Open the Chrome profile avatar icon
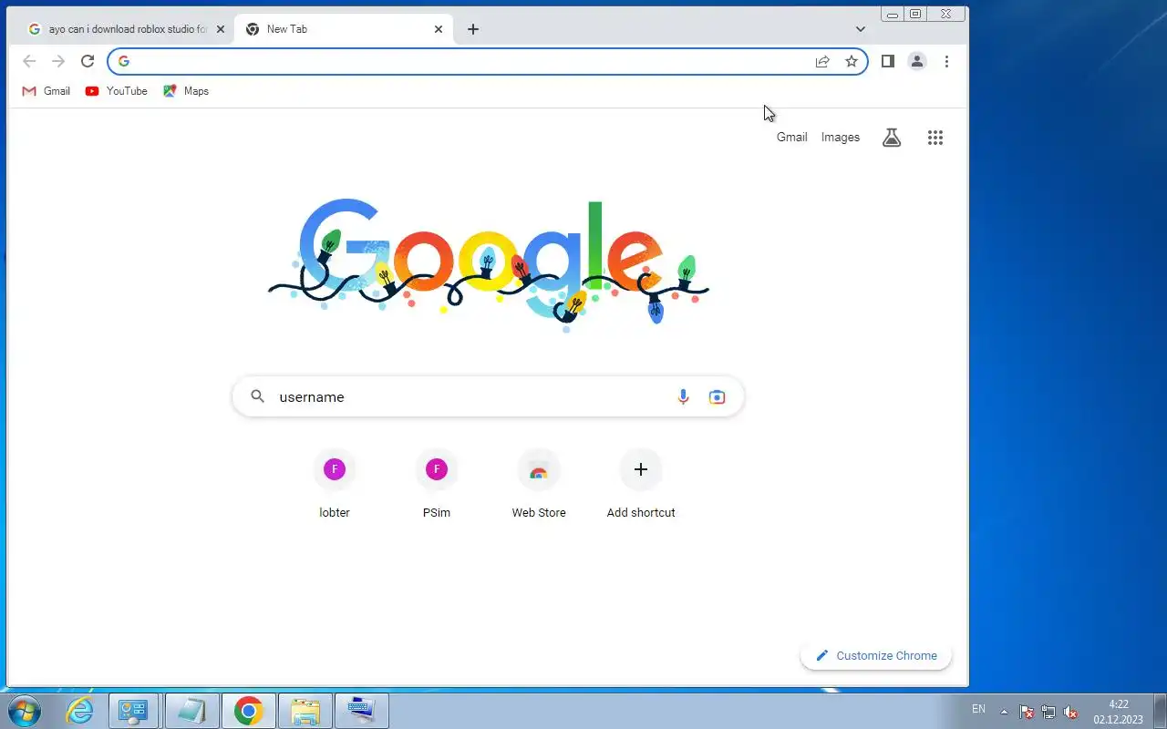 (917, 61)
